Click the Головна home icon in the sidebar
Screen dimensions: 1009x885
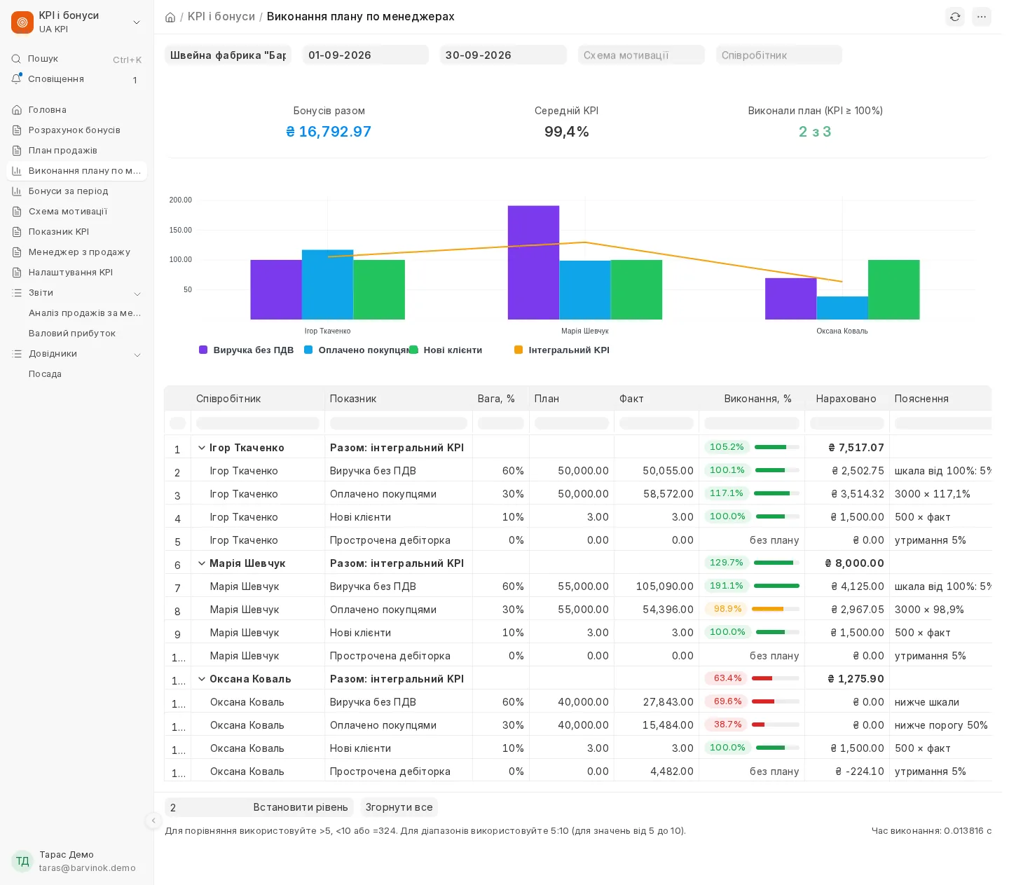[17, 110]
